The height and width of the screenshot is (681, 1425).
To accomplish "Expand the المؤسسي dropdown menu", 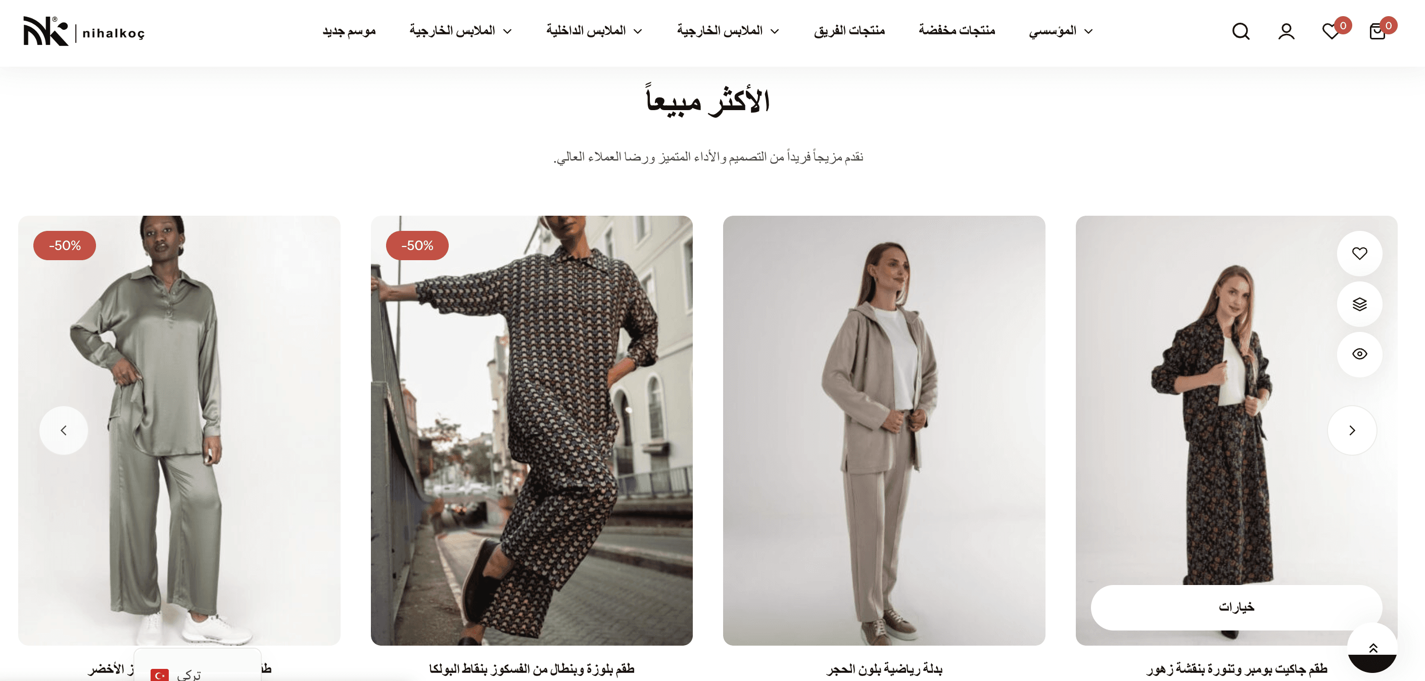I will coord(1061,31).
